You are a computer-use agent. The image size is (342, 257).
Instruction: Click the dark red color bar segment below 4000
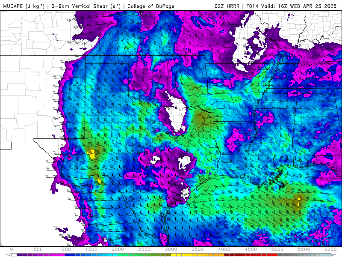[x=227, y=255]
